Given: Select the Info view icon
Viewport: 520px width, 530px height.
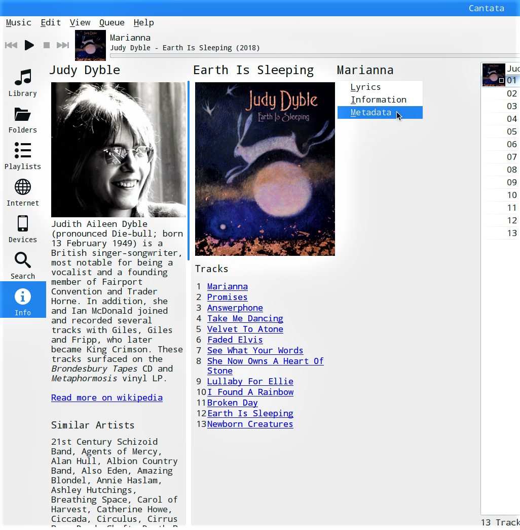Looking at the screenshot, I should tap(23, 300).
